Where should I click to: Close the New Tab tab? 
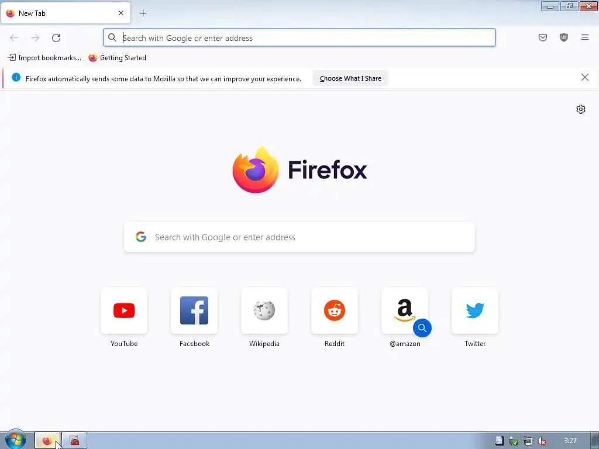click(x=121, y=13)
